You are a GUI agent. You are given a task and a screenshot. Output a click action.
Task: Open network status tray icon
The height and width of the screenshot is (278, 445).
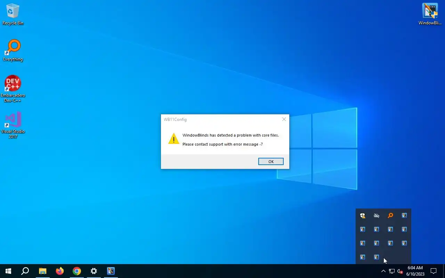tap(392, 271)
